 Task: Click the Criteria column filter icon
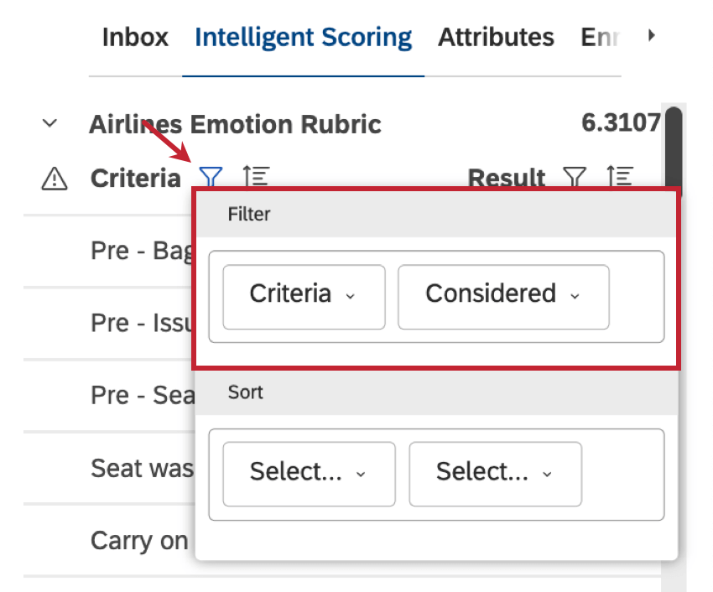211,177
